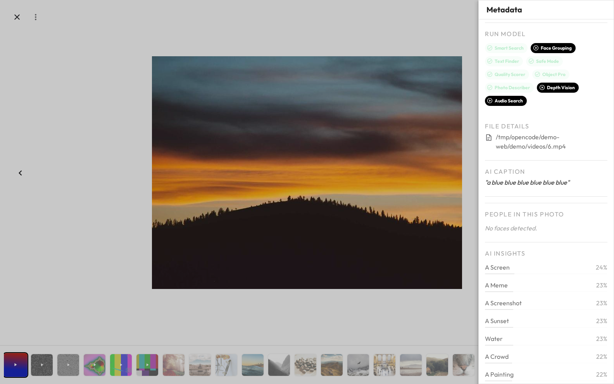
Task: Run the Audio Search model
Action: point(505,101)
